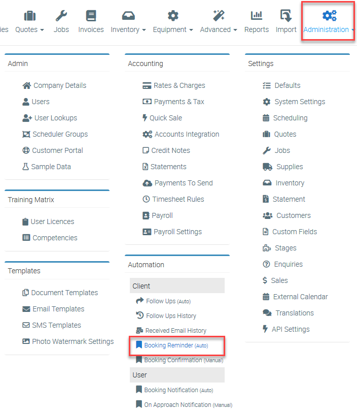Click the Reports bar chart icon
357x412 pixels.
257,16
